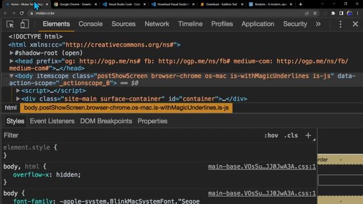Bookmark this page with the star icon

point(315,13)
